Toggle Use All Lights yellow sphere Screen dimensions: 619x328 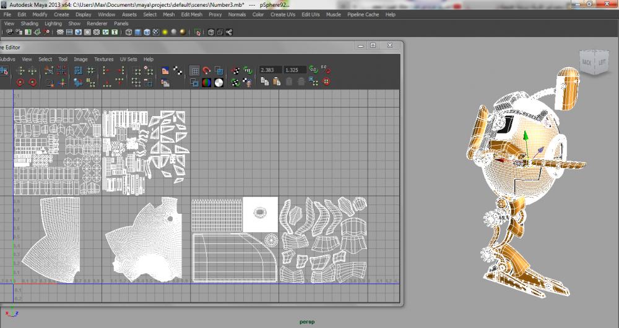pos(165,32)
